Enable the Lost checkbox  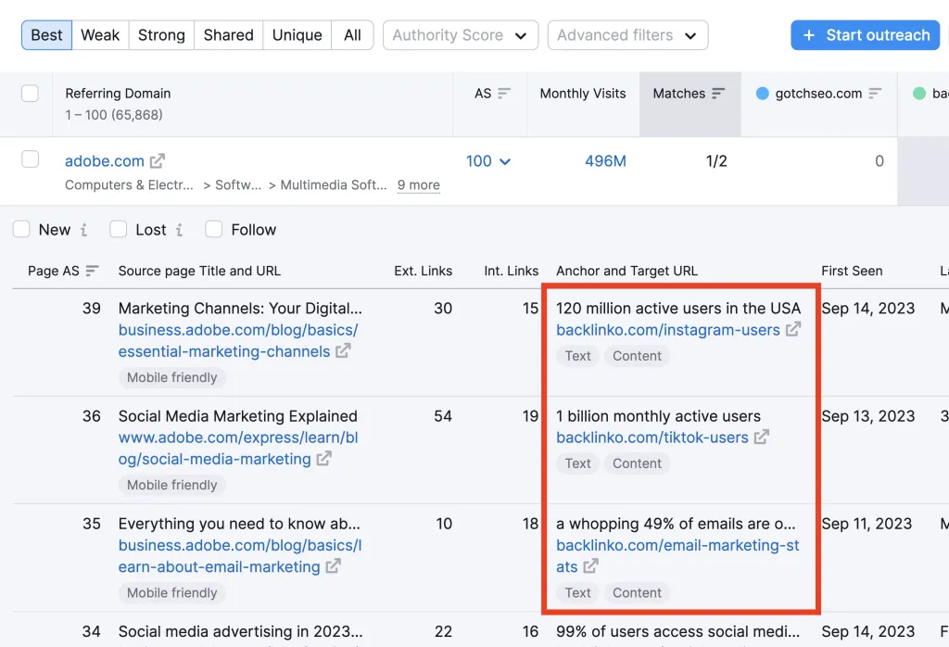tap(118, 229)
